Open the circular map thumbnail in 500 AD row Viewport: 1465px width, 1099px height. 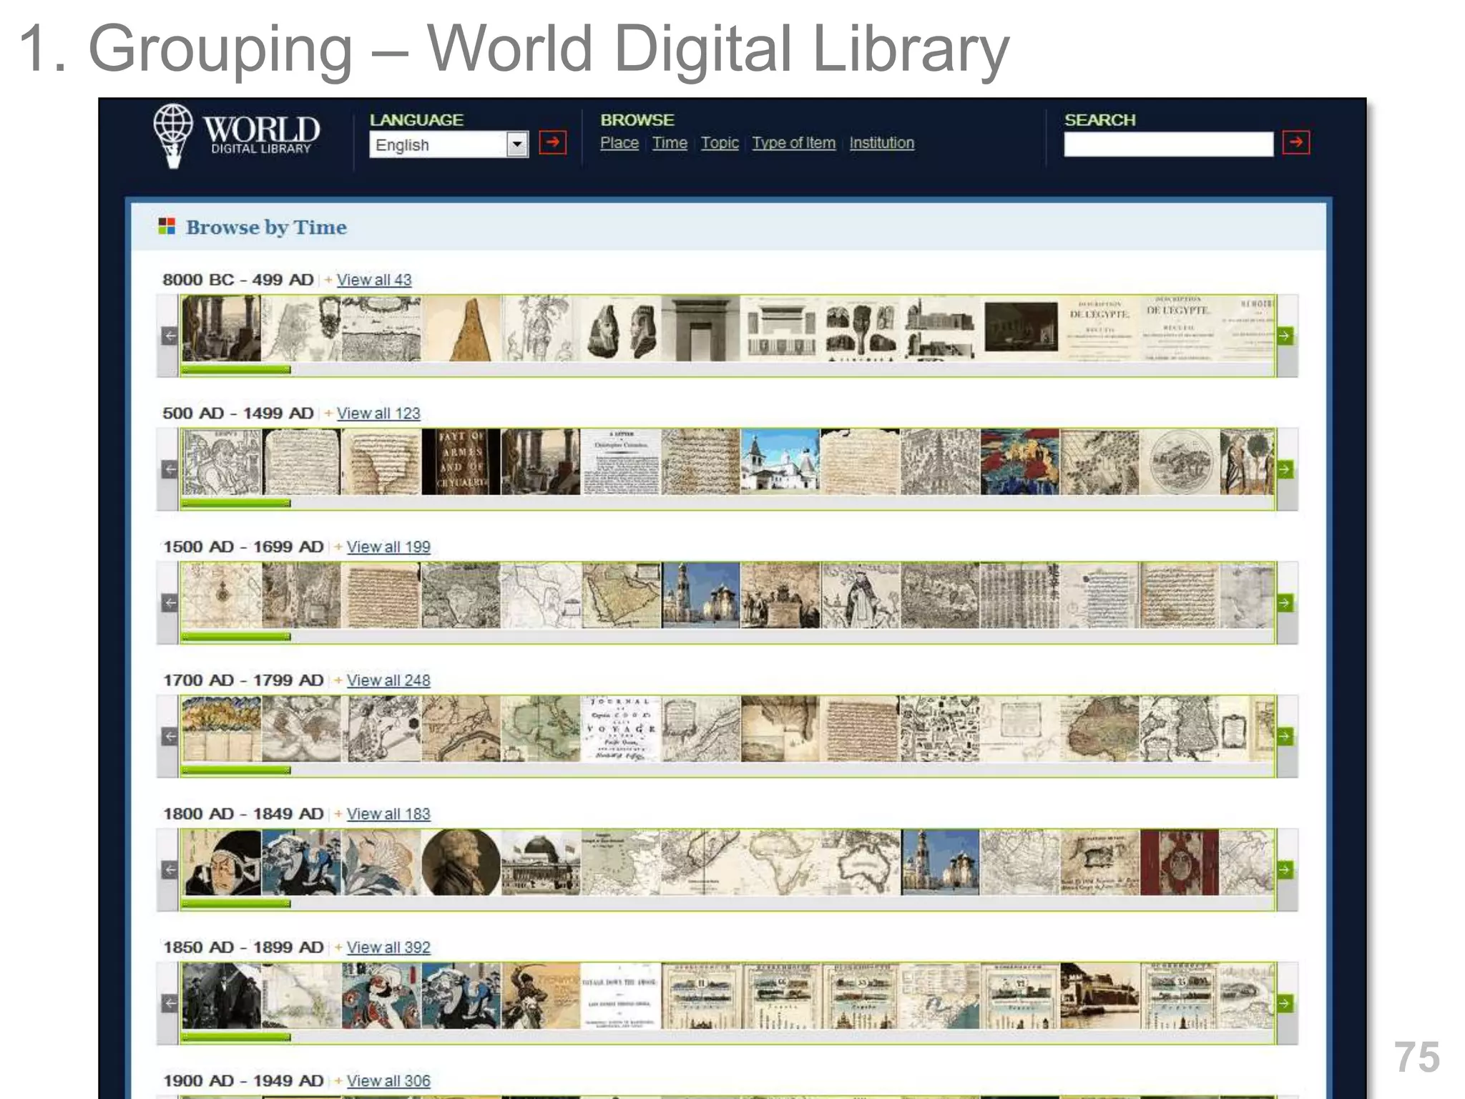pyautogui.click(x=1179, y=462)
